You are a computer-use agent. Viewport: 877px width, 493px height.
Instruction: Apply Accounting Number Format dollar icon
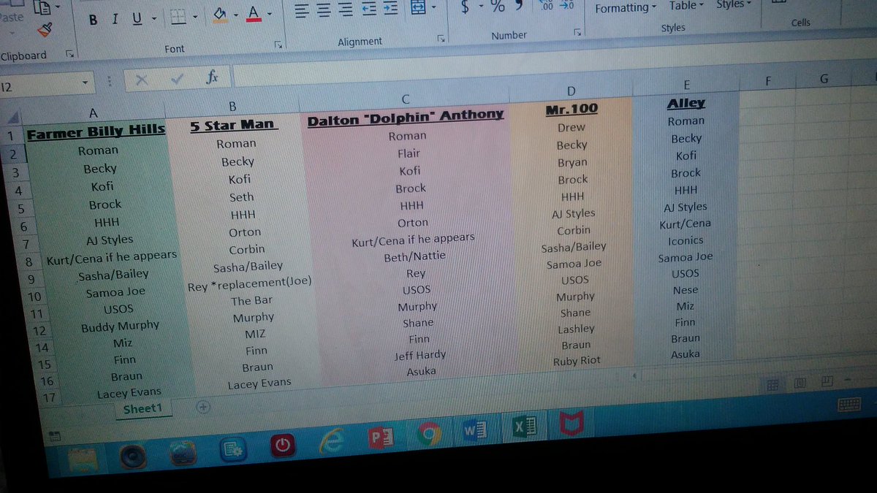tap(466, 7)
